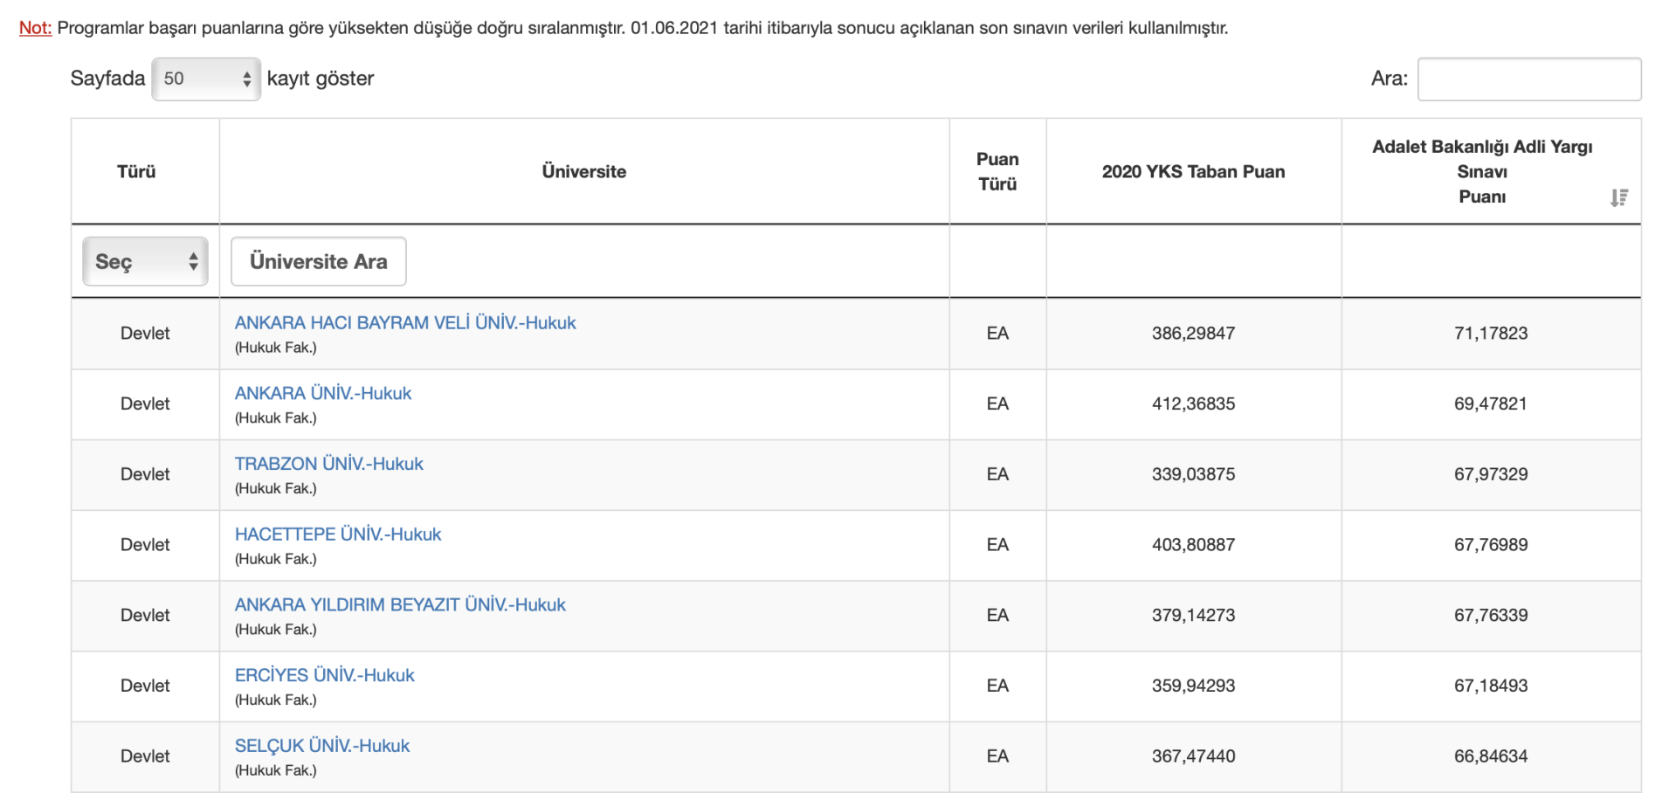Screen dimensions: 1676x793
Task: Select the value 386,29847
Action: (1194, 334)
